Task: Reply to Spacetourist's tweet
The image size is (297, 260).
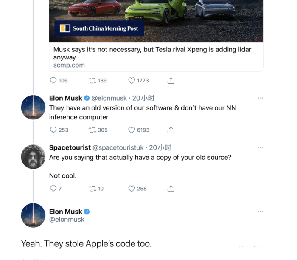Action: (53, 189)
